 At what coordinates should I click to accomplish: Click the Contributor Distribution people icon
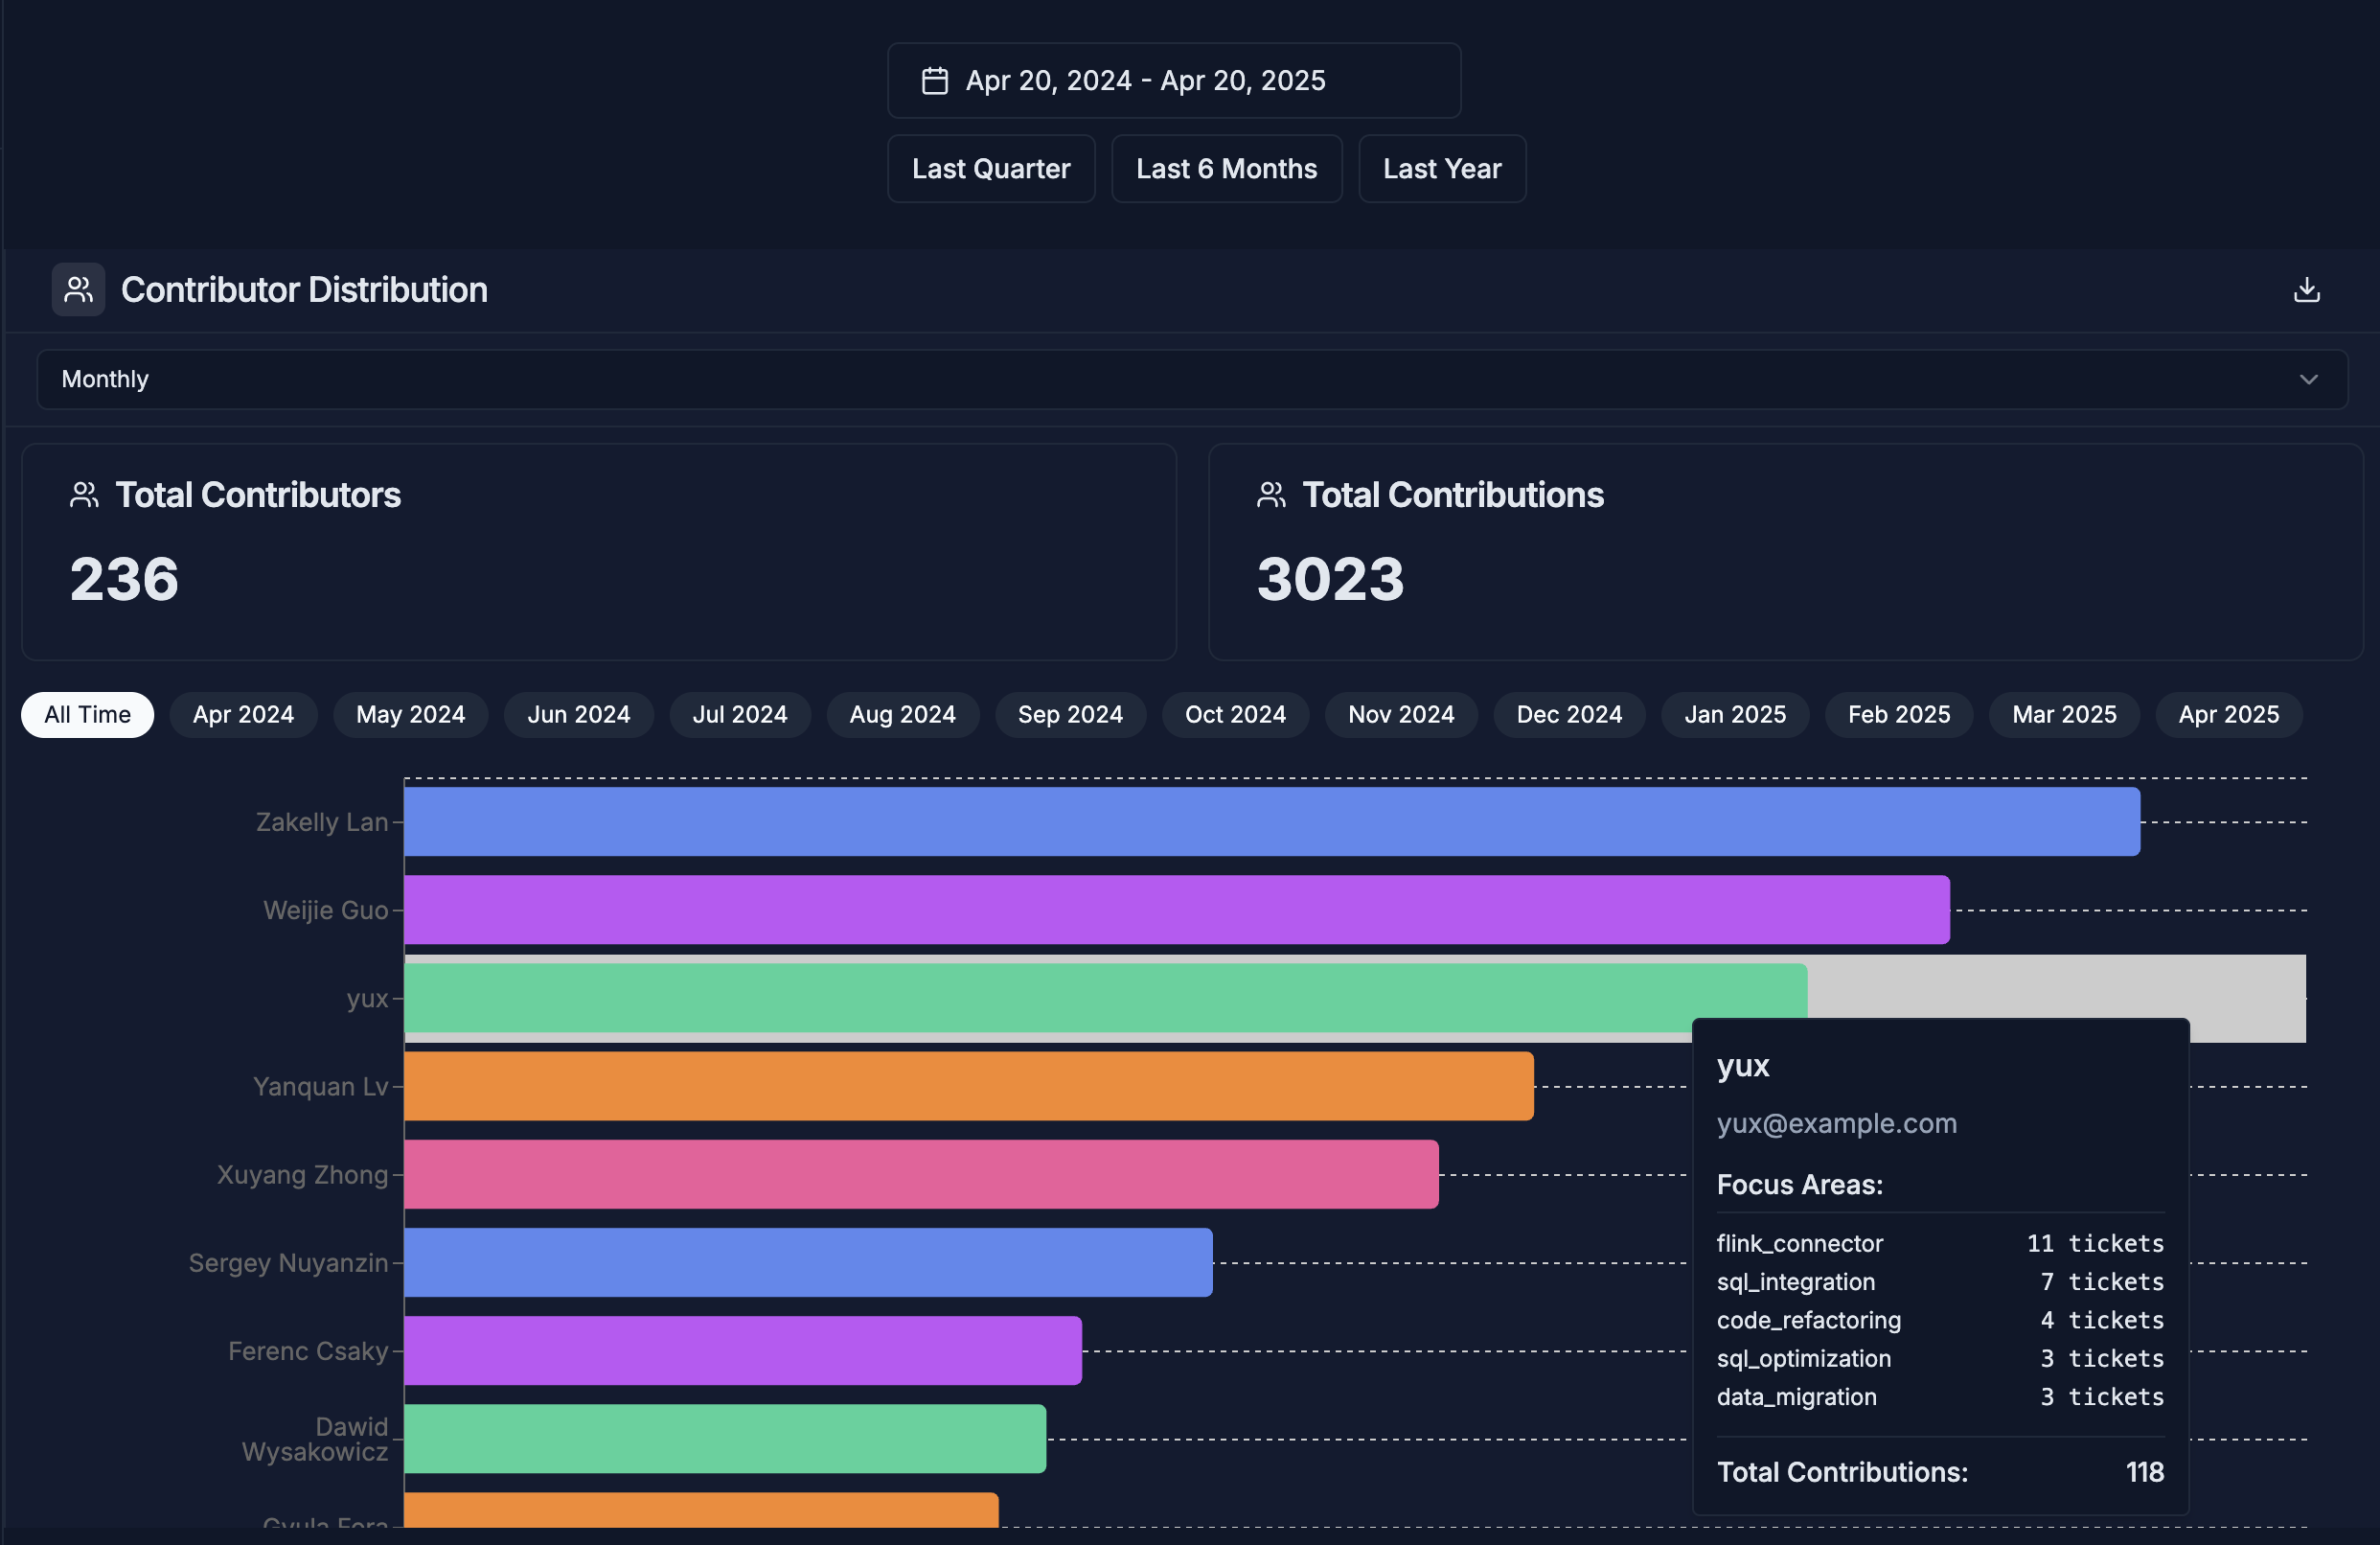pos(78,290)
